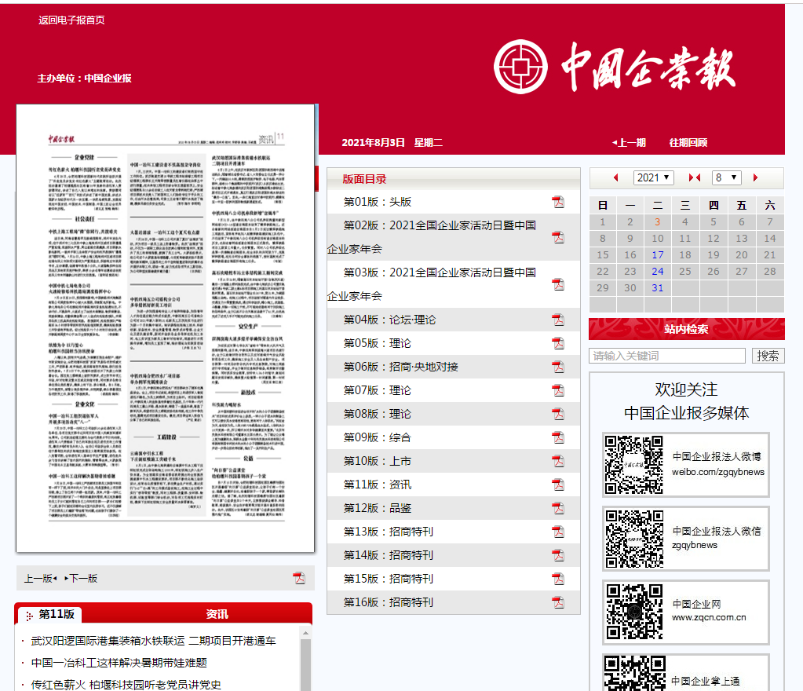Open PDF icon for 第13版 招商特刊

pos(557,532)
